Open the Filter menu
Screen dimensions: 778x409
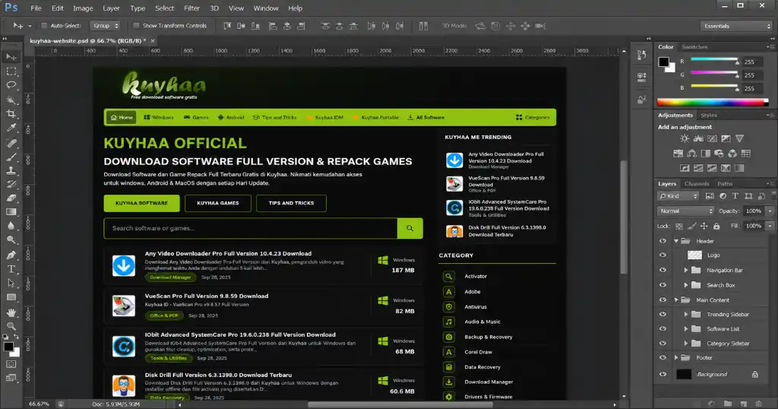point(191,8)
